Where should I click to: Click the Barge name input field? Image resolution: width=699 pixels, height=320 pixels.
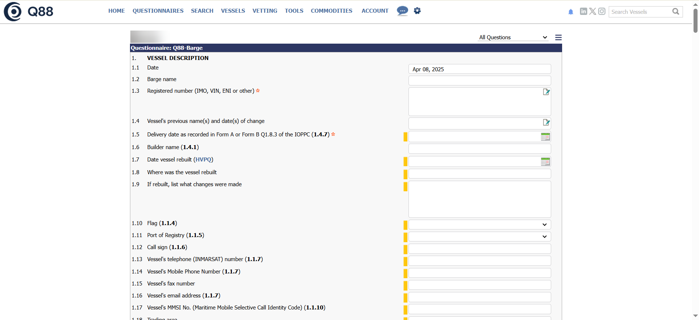click(x=479, y=81)
